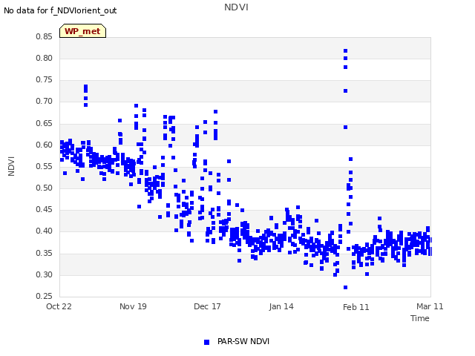Click the 0.55 y-axis tick label
Image resolution: width=475 pixels, height=356 pixels.
click(45, 166)
